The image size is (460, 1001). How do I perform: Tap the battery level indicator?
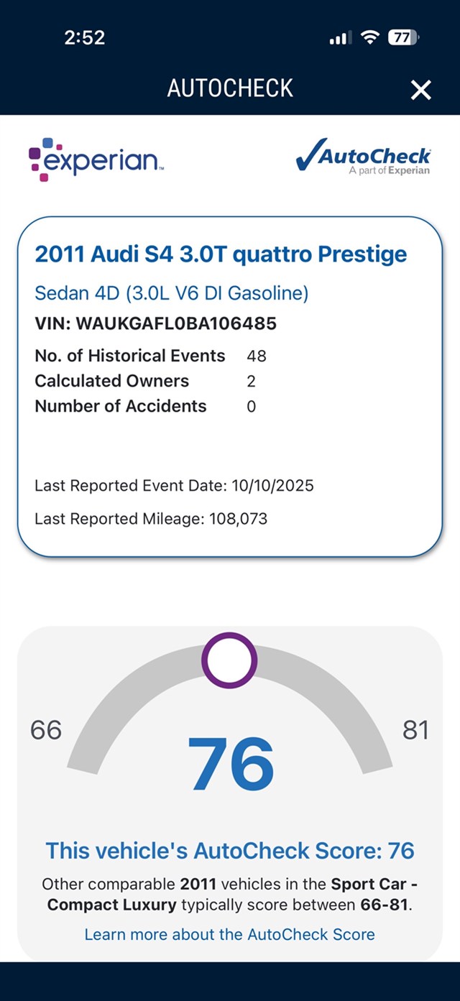click(402, 38)
